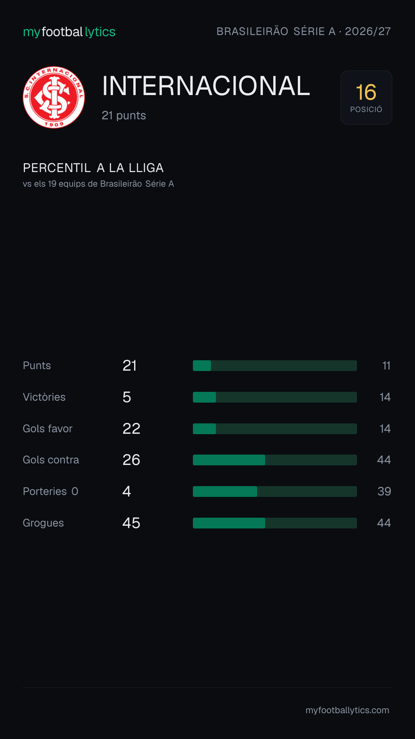
Task: Click the INTERNACIONAL team name heading
Action: (206, 85)
